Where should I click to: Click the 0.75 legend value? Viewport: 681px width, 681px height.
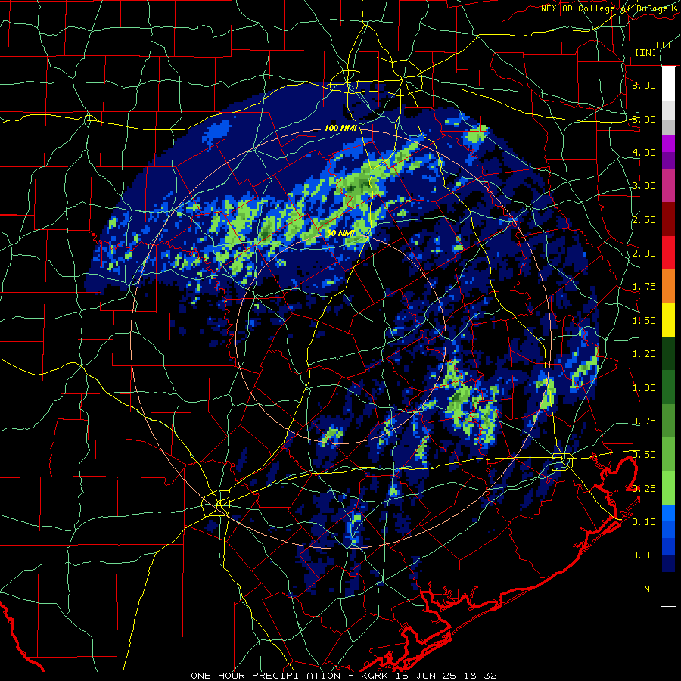[x=644, y=421]
